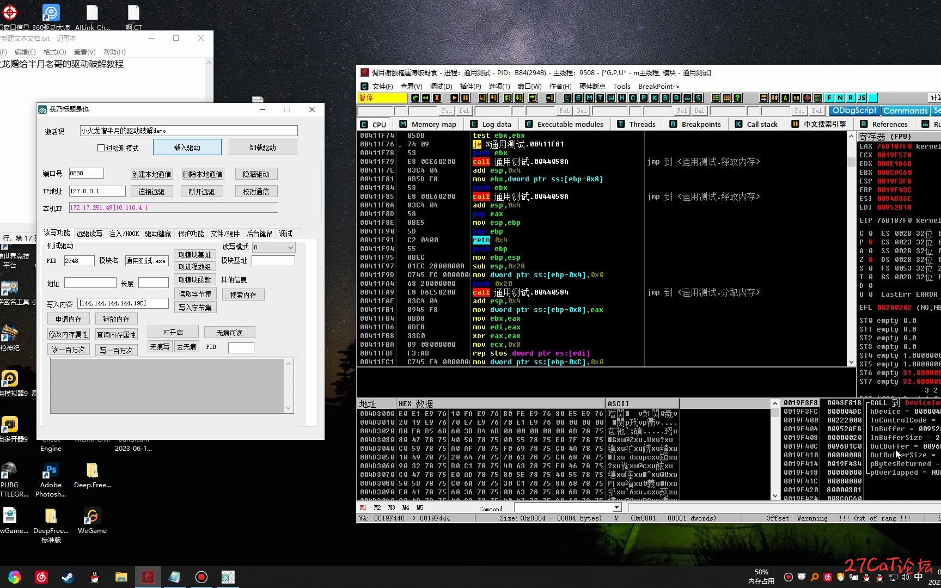Click the M2 memory window button
This screenshot has width=941, height=588.
[x=377, y=507]
